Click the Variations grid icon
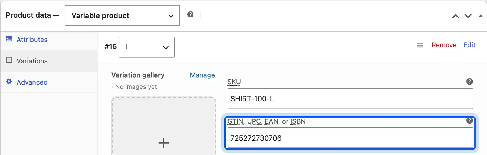Screen dimensions: 487x155 (9, 60)
